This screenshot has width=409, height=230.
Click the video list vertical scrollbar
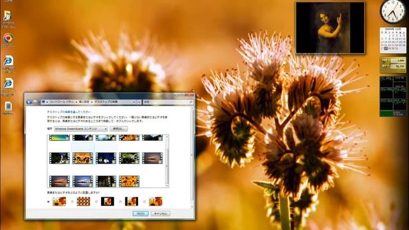[x=167, y=161]
